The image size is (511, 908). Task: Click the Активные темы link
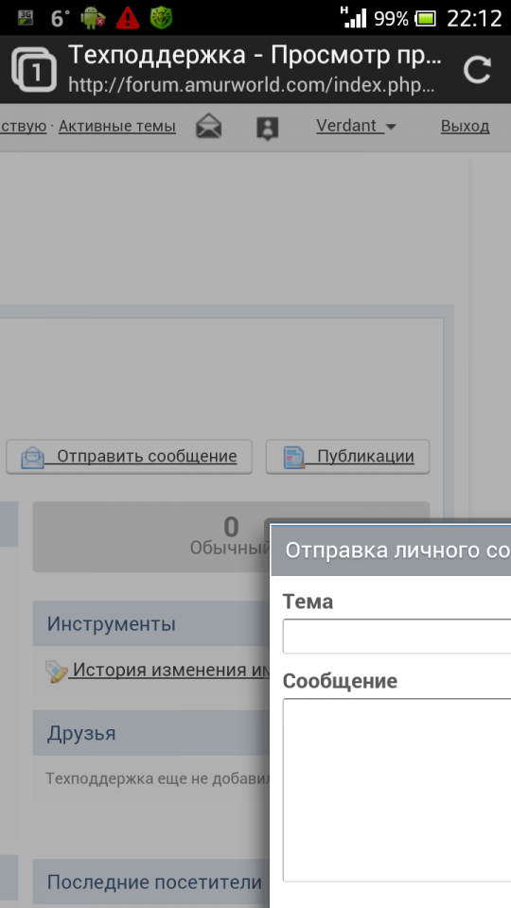pos(117,126)
